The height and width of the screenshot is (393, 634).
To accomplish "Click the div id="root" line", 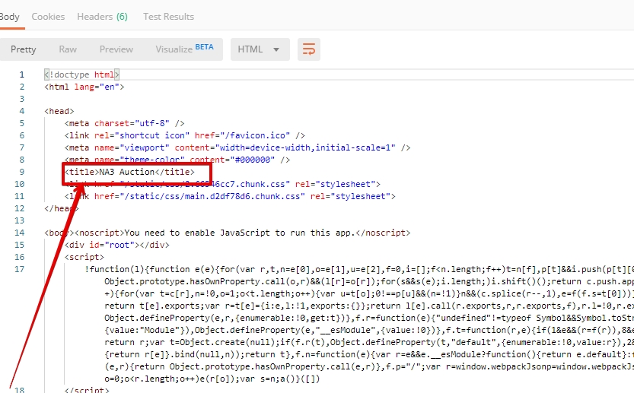I will tap(117, 245).
